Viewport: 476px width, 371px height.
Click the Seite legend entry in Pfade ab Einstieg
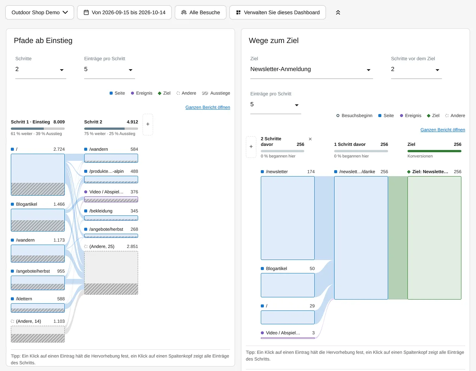pos(117,93)
